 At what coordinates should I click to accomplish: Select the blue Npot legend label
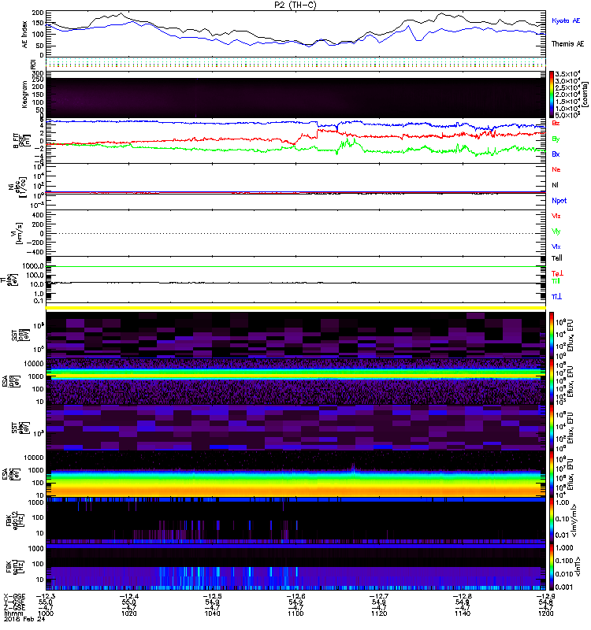559,201
